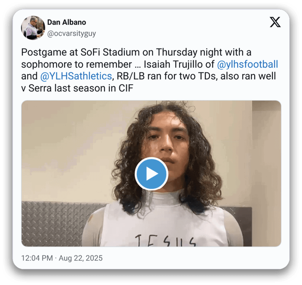
Task: Click the blank card area beside the timestamp
Action: click(x=193, y=258)
